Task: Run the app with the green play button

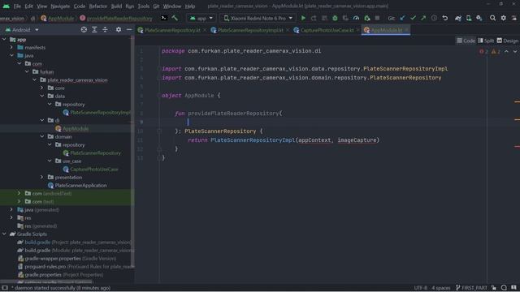Action: click(303, 18)
